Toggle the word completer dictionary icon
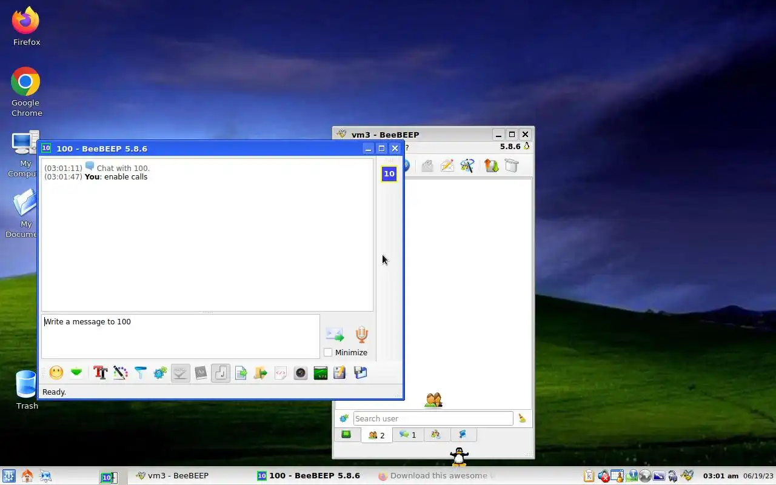Viewport: 776px width, 485px height. tap(201, 373)
